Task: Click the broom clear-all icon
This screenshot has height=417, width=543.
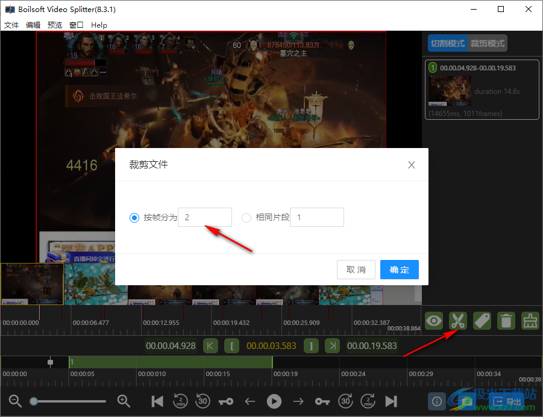Action: tap(530, 321)
